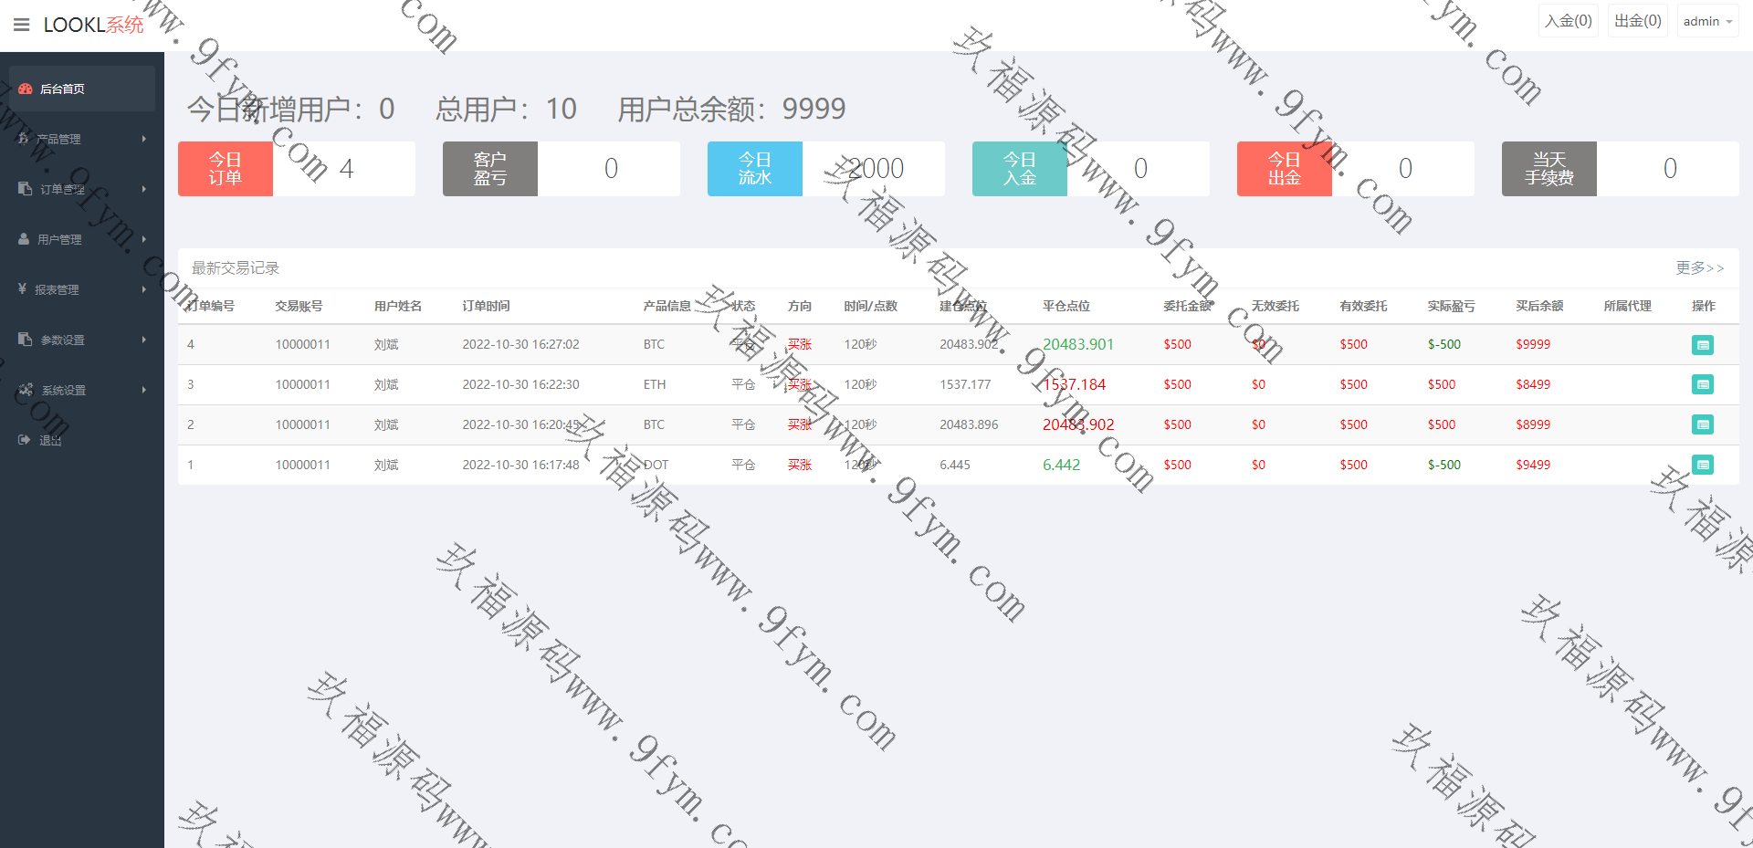The image size is (1753, 848).
Task: Open the 更多>> transactions link
Action: pyautogui.click(x=1699, y=268)
